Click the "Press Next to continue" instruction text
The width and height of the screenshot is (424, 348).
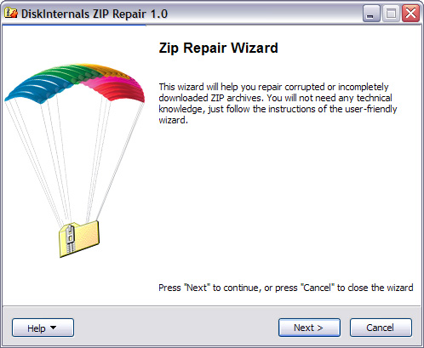[x=286, y=288]
